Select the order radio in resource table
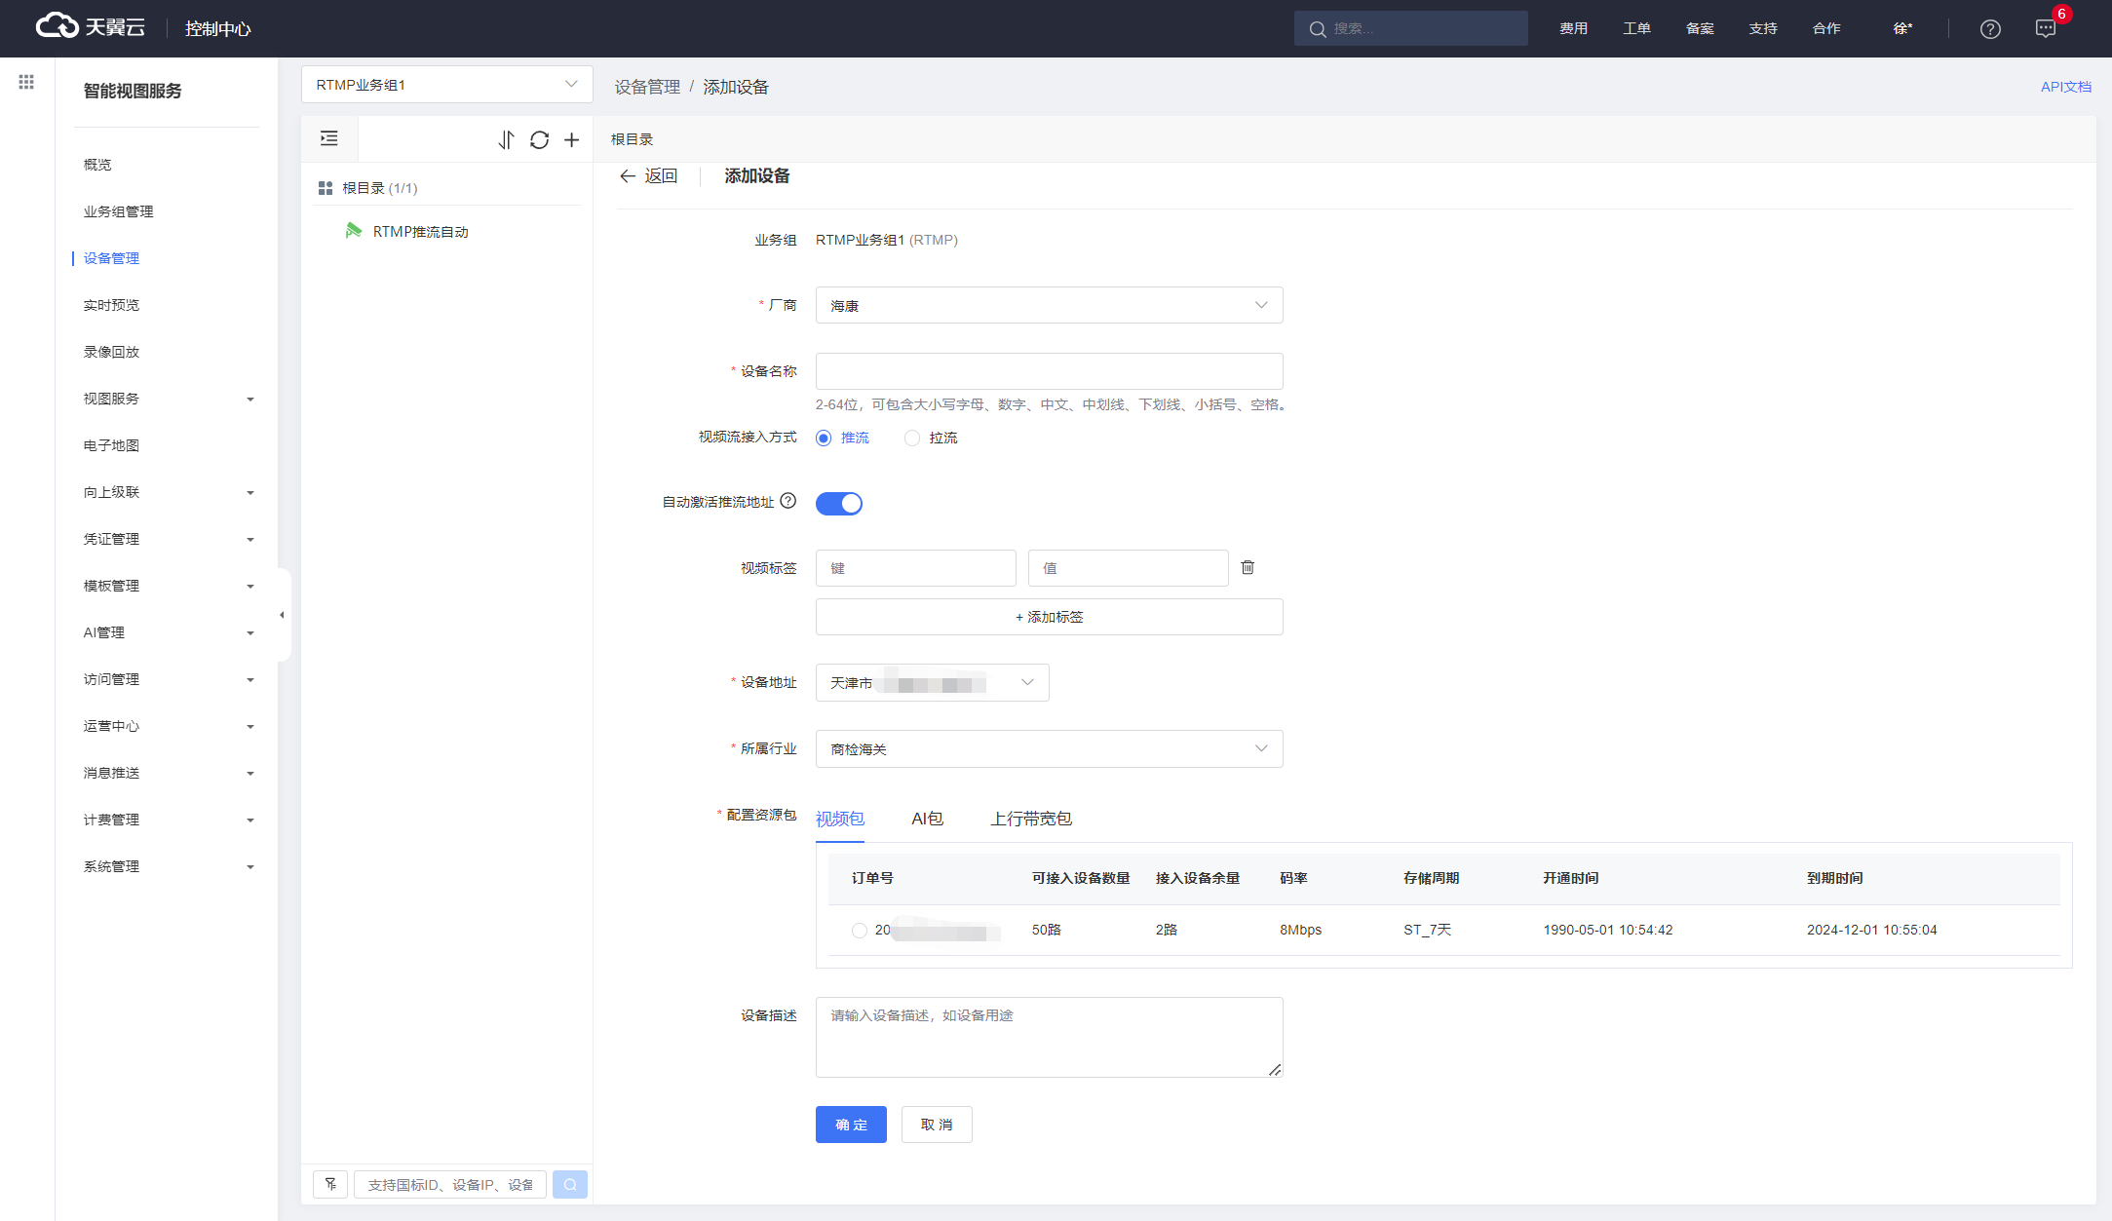 (859, 931)
